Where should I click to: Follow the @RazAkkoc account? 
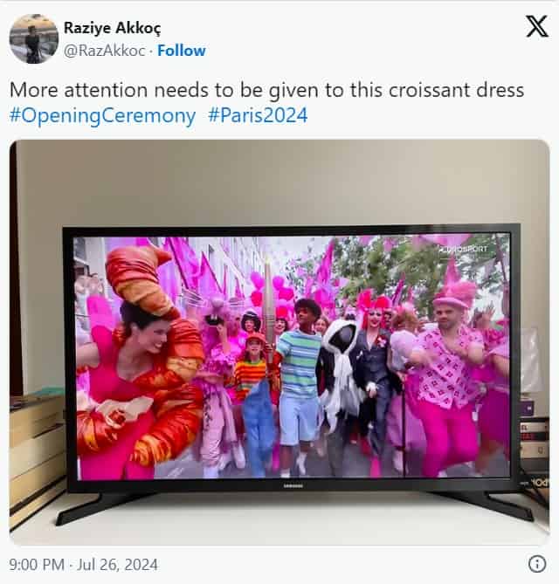181,51
